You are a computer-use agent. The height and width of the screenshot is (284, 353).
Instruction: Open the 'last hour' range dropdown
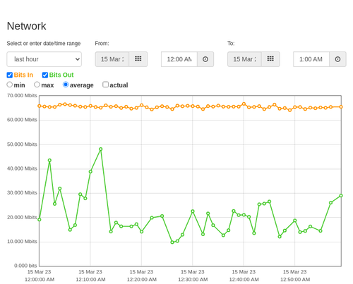pyautogui.click(x=44, y=59)
